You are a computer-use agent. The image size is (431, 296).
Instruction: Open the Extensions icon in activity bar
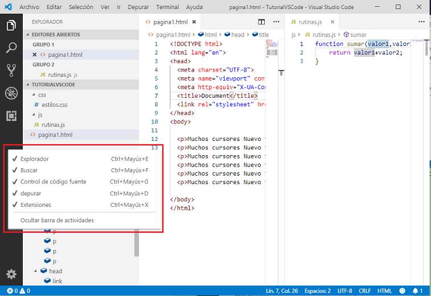click(x=11, y=116)
